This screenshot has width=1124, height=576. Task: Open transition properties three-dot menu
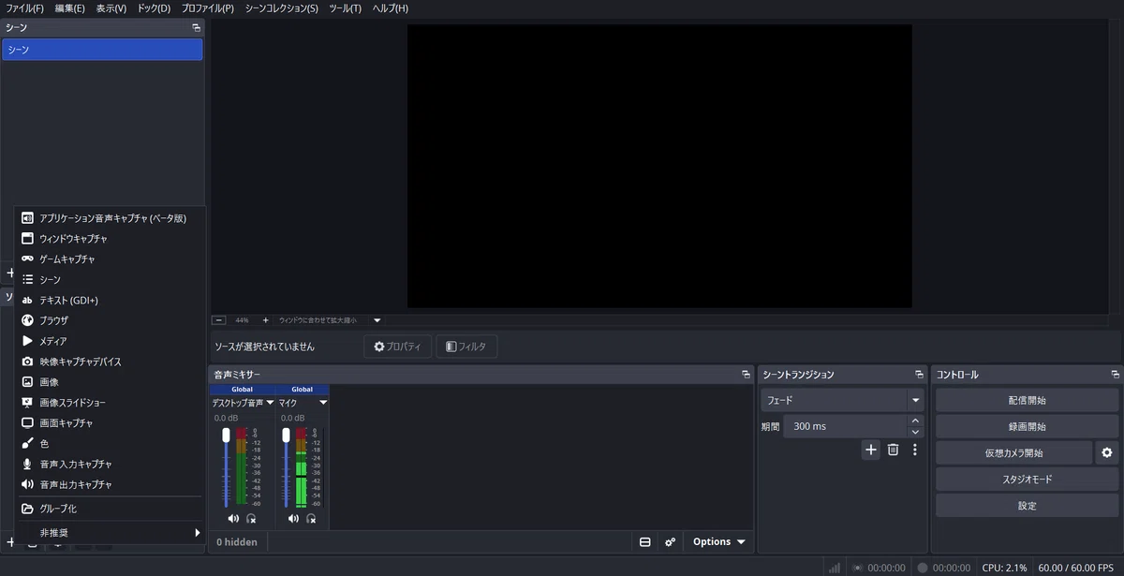(x=915, y=450)
